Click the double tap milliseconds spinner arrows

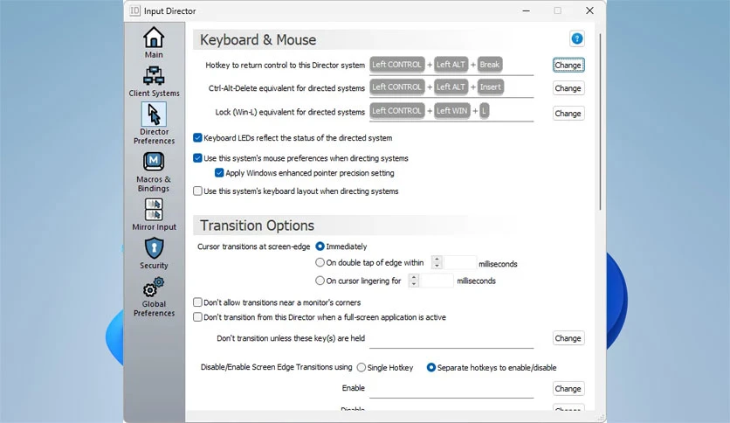pos(437,262)
